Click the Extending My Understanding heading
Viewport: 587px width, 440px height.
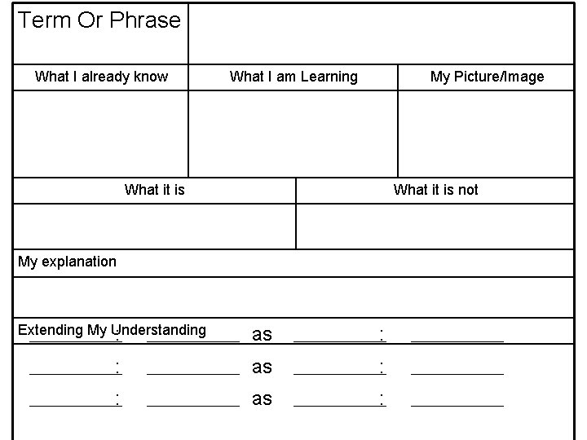point(112,330)
